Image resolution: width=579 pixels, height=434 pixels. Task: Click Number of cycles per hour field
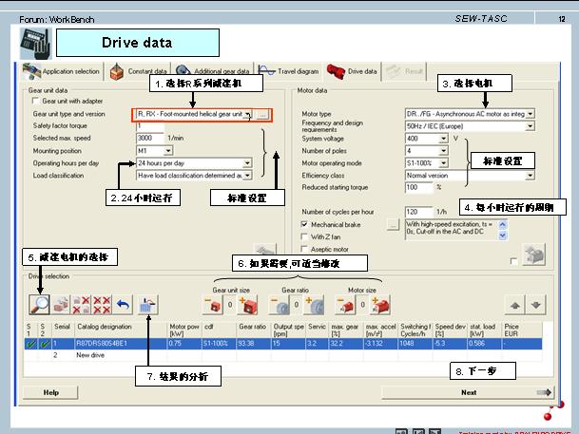418,212
